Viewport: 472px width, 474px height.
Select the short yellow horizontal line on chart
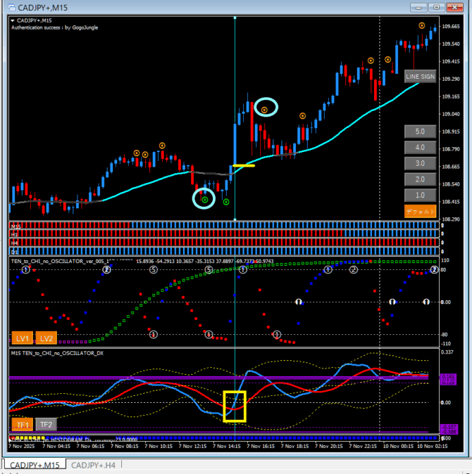[244, 166]
